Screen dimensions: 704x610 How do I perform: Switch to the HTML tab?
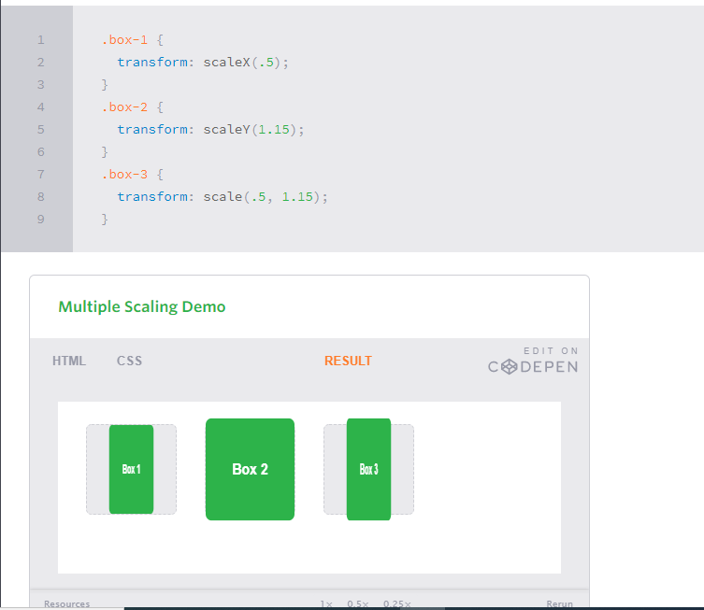(69, 361)
